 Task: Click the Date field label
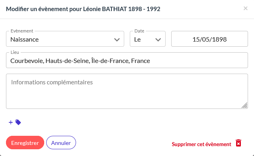[139, 31]
